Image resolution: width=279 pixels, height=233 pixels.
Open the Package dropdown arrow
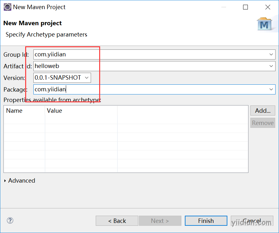pyautogui.click(x=271, y=89)
